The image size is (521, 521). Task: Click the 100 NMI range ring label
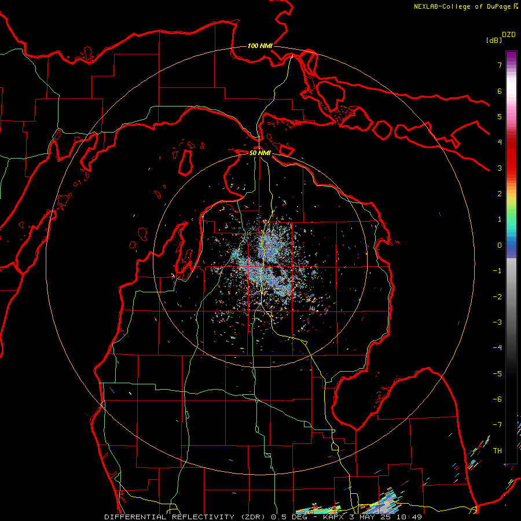(260, 46)
